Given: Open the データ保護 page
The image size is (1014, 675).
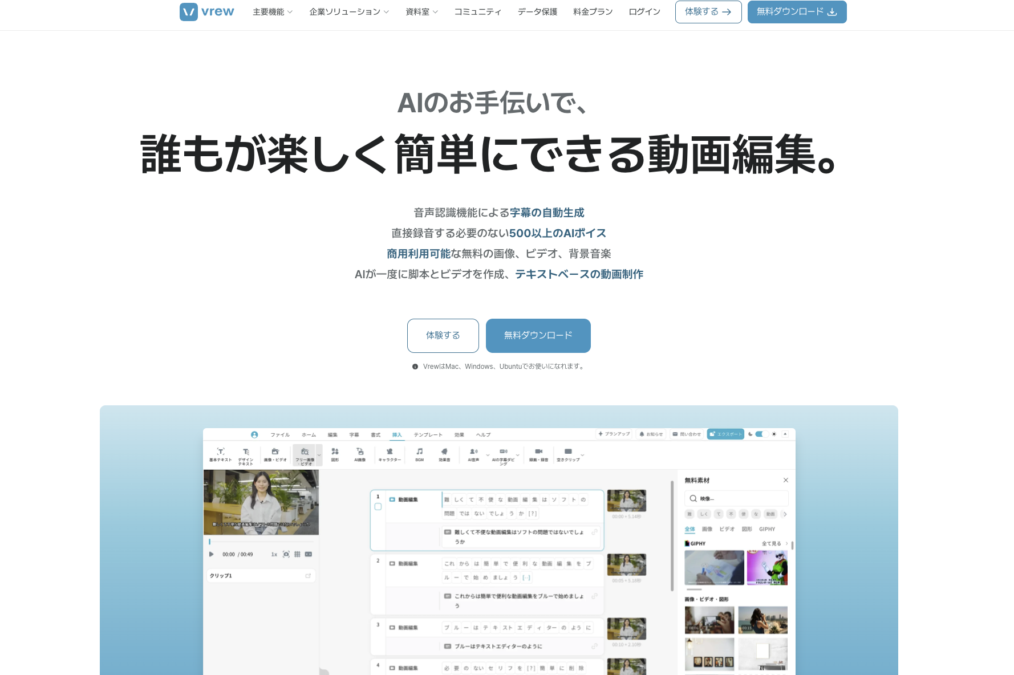Looking at the screenshot, I should (537, 12).
